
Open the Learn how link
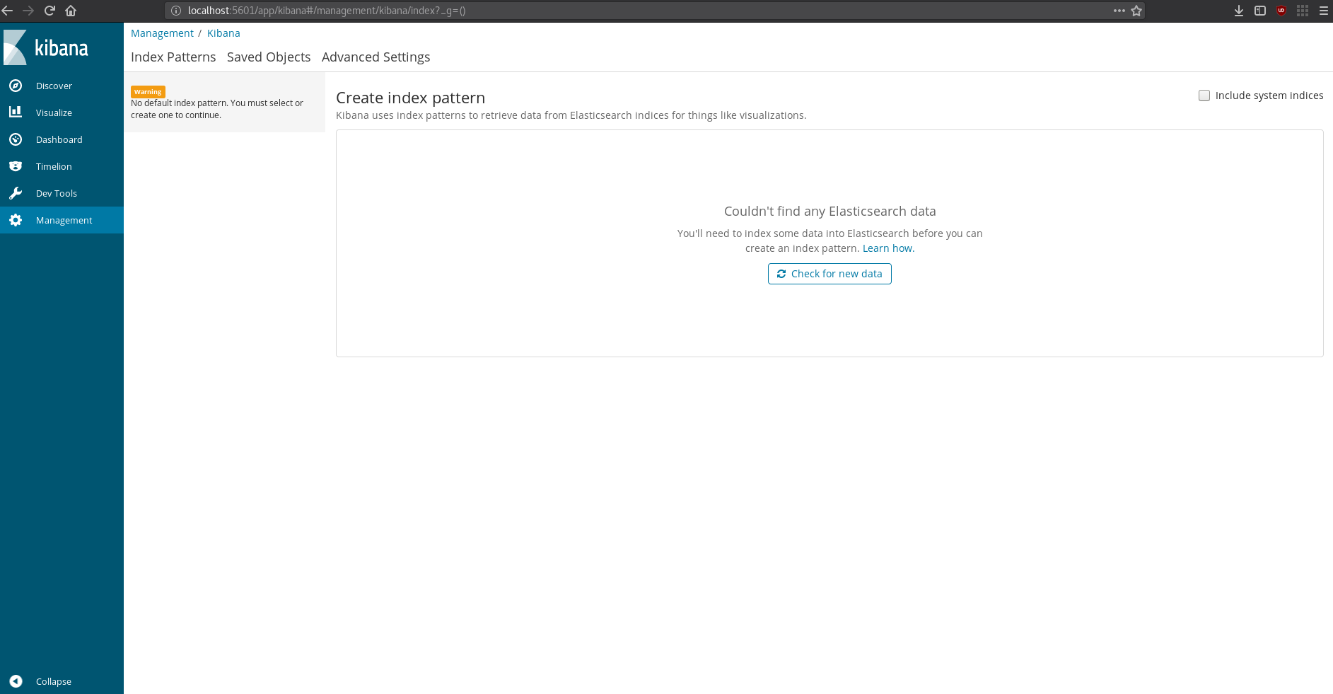click(888, 248)
